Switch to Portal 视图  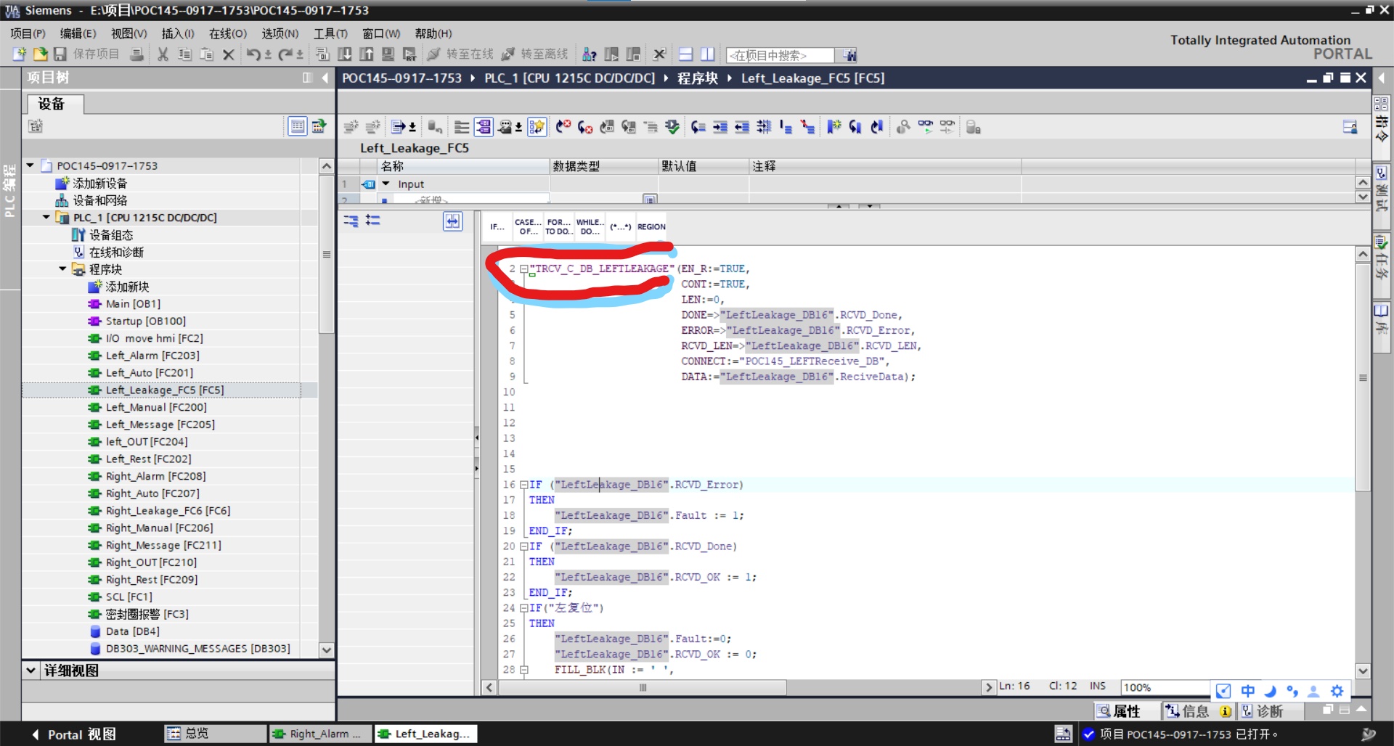point(73,734)
